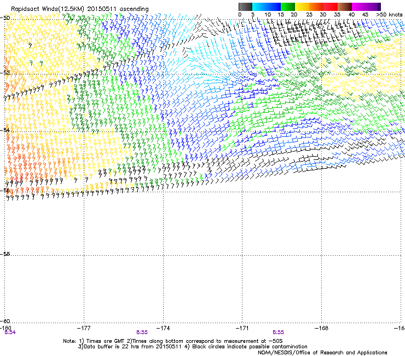Click the "-168" longitude axis label

(322, 328)
